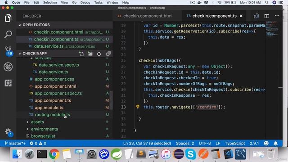The width and height of the screenshot is (288, 162).
Task: Open Visual Studio Code Dock icon
Action: click(x=228, y=154)
